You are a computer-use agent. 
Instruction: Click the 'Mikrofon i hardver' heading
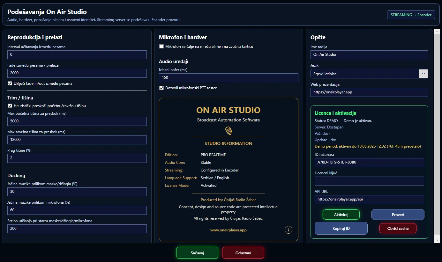click(x=183, y=37)
